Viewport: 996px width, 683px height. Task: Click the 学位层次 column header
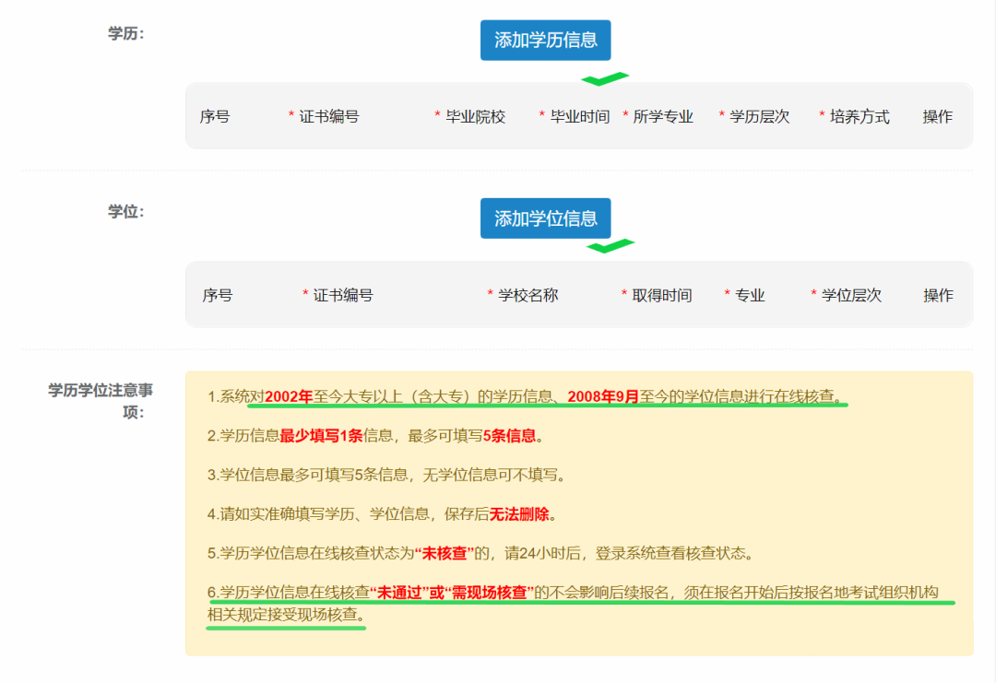(853, 295)
